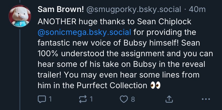Click the repost count beside the arrows
The width and height of the screenshot is (222, 110).
click(x=91, y=99)
